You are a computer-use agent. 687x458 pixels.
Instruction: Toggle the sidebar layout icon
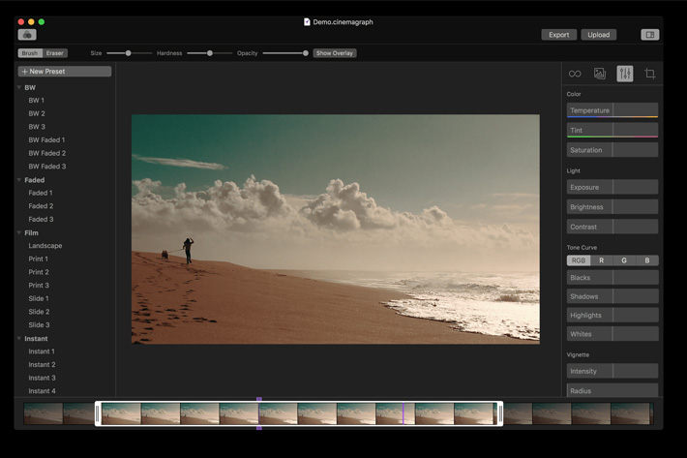pyautogui.click(x=650, y=35)
